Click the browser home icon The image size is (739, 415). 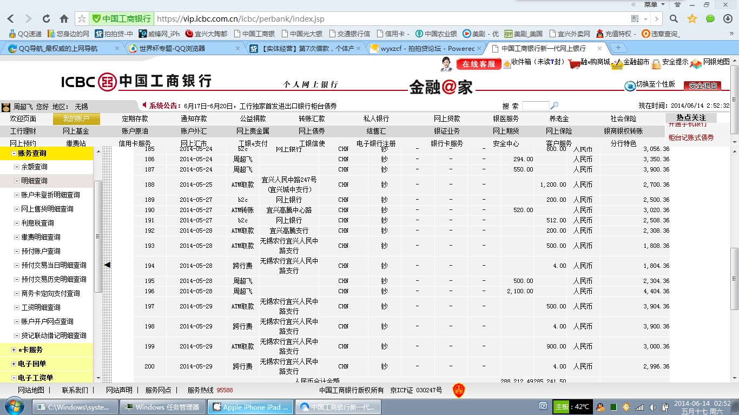coord(64,19)
